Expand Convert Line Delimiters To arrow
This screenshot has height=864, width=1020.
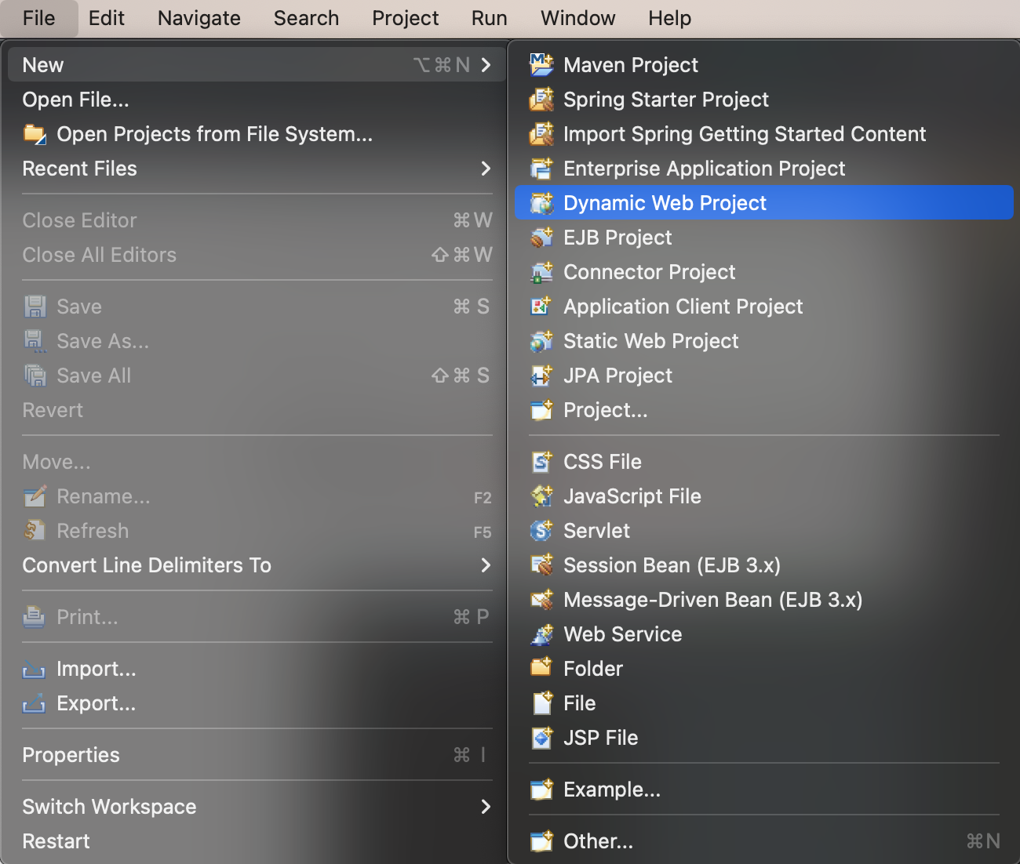pyautogui.click(x=486, y=565)
